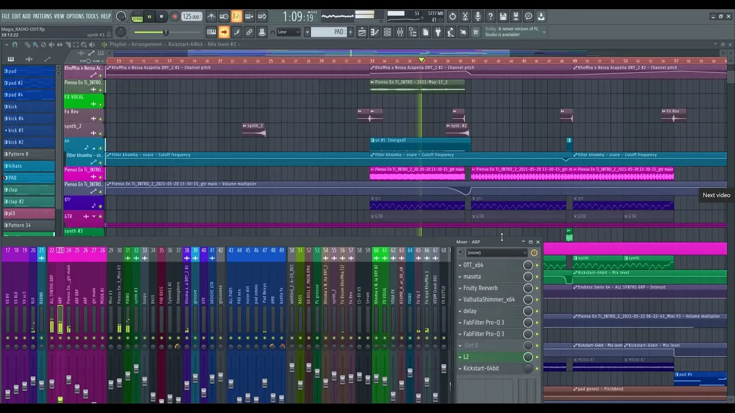The image size is (735, 413).
Task: Click the render/export audio icon
Action: coord(516,17)
